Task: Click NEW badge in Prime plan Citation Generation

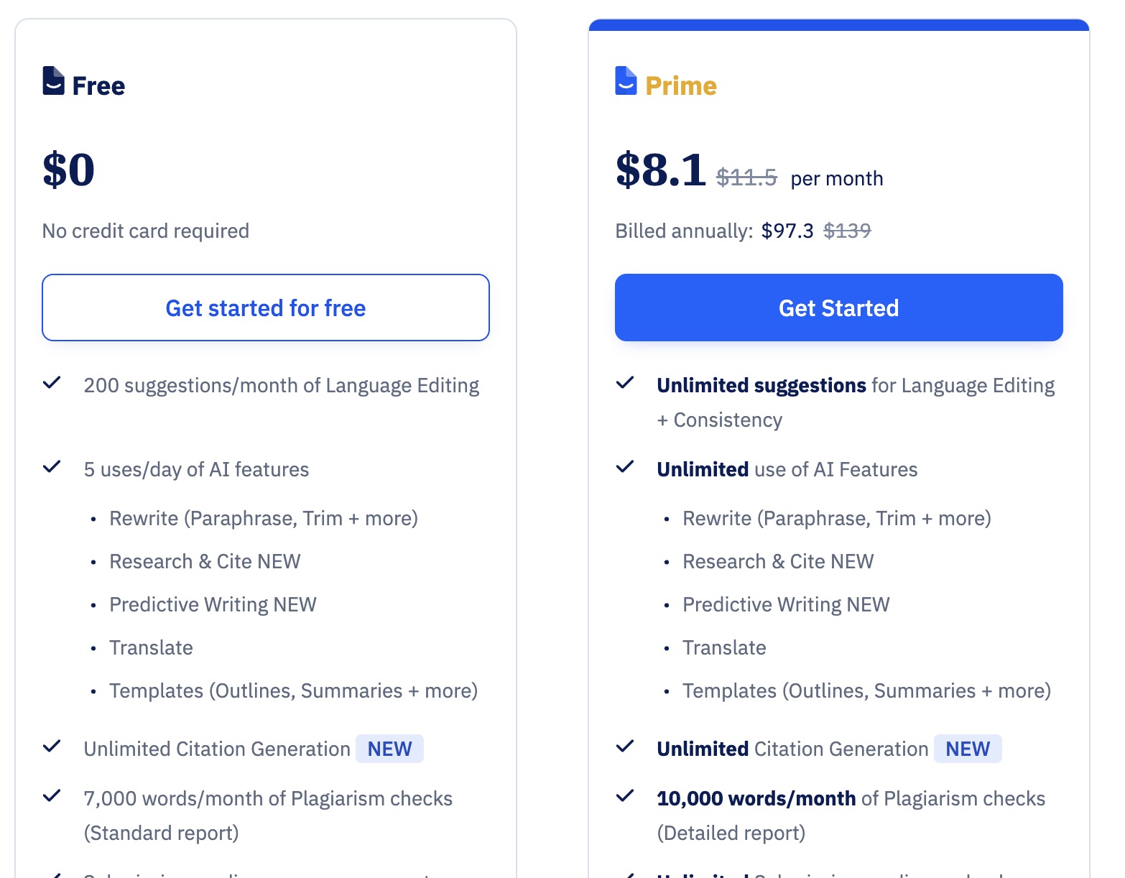Action: tap(968, 749)
